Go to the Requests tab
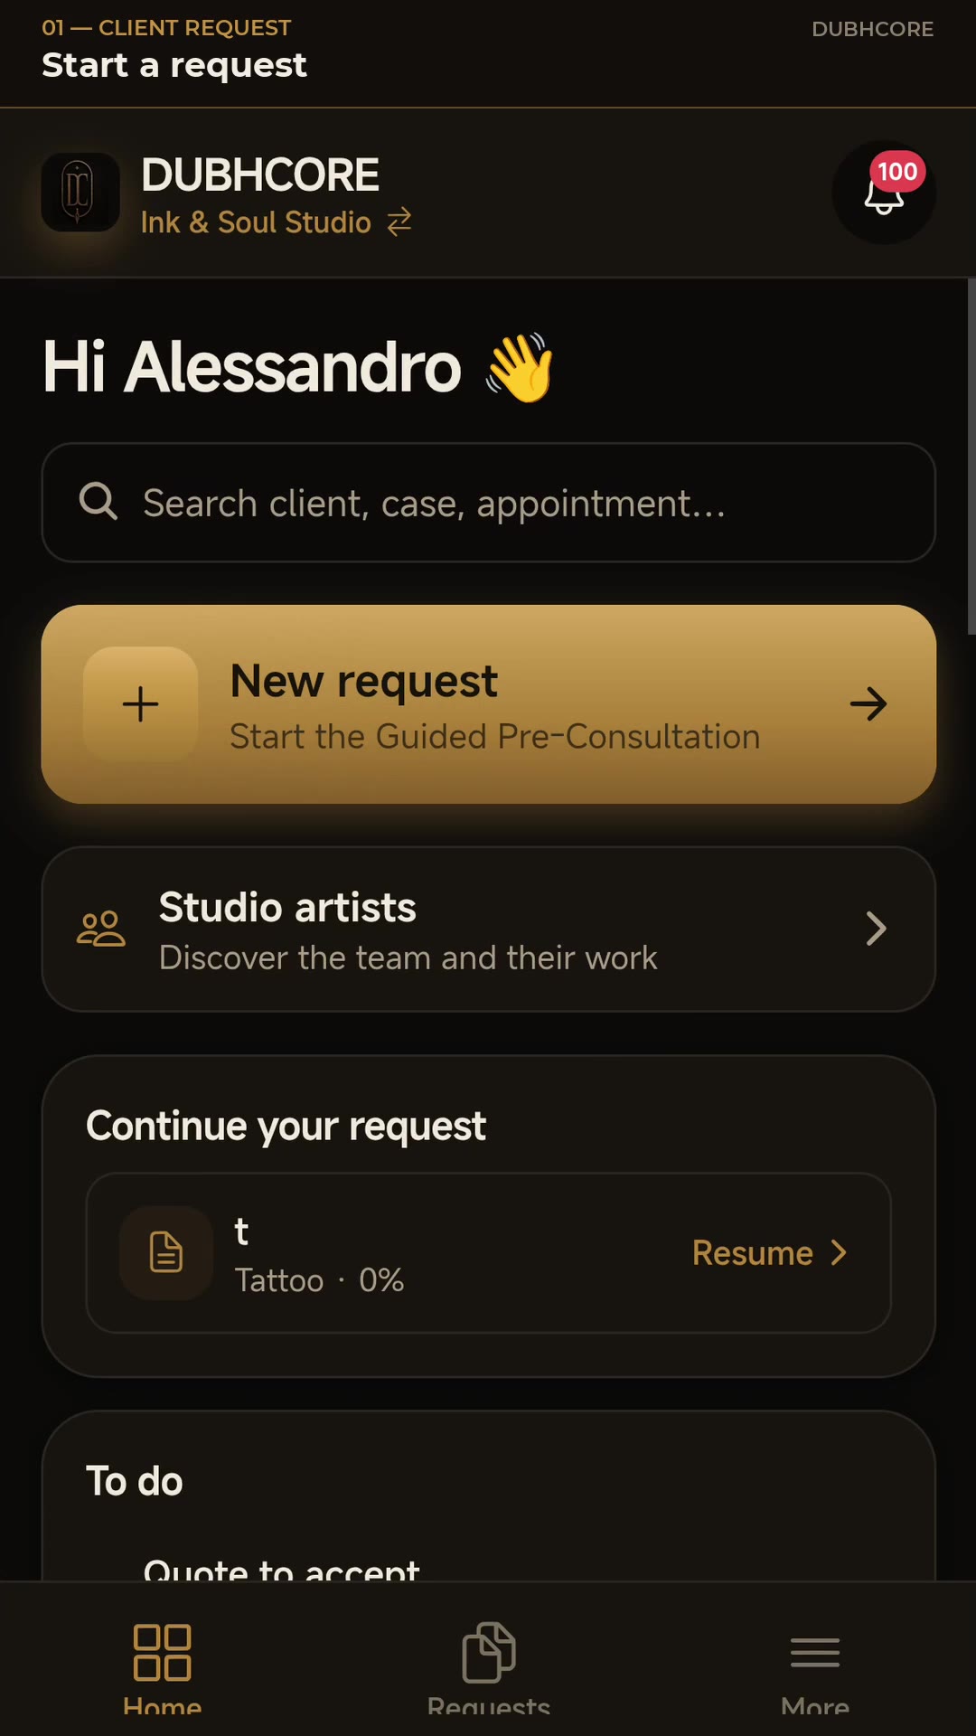Image resolution: width=976 pixels, height=1736 pixels. [489, 1668]
